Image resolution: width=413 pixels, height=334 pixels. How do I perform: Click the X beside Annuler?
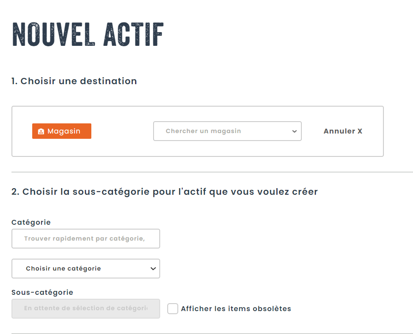[360, 131]
